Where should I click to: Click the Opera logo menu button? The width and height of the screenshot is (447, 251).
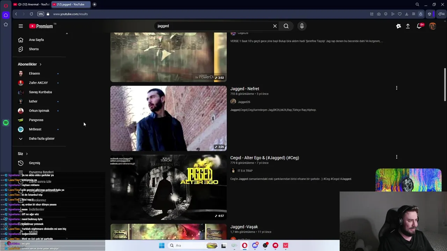pyautogui.click(x=6, y=6)
